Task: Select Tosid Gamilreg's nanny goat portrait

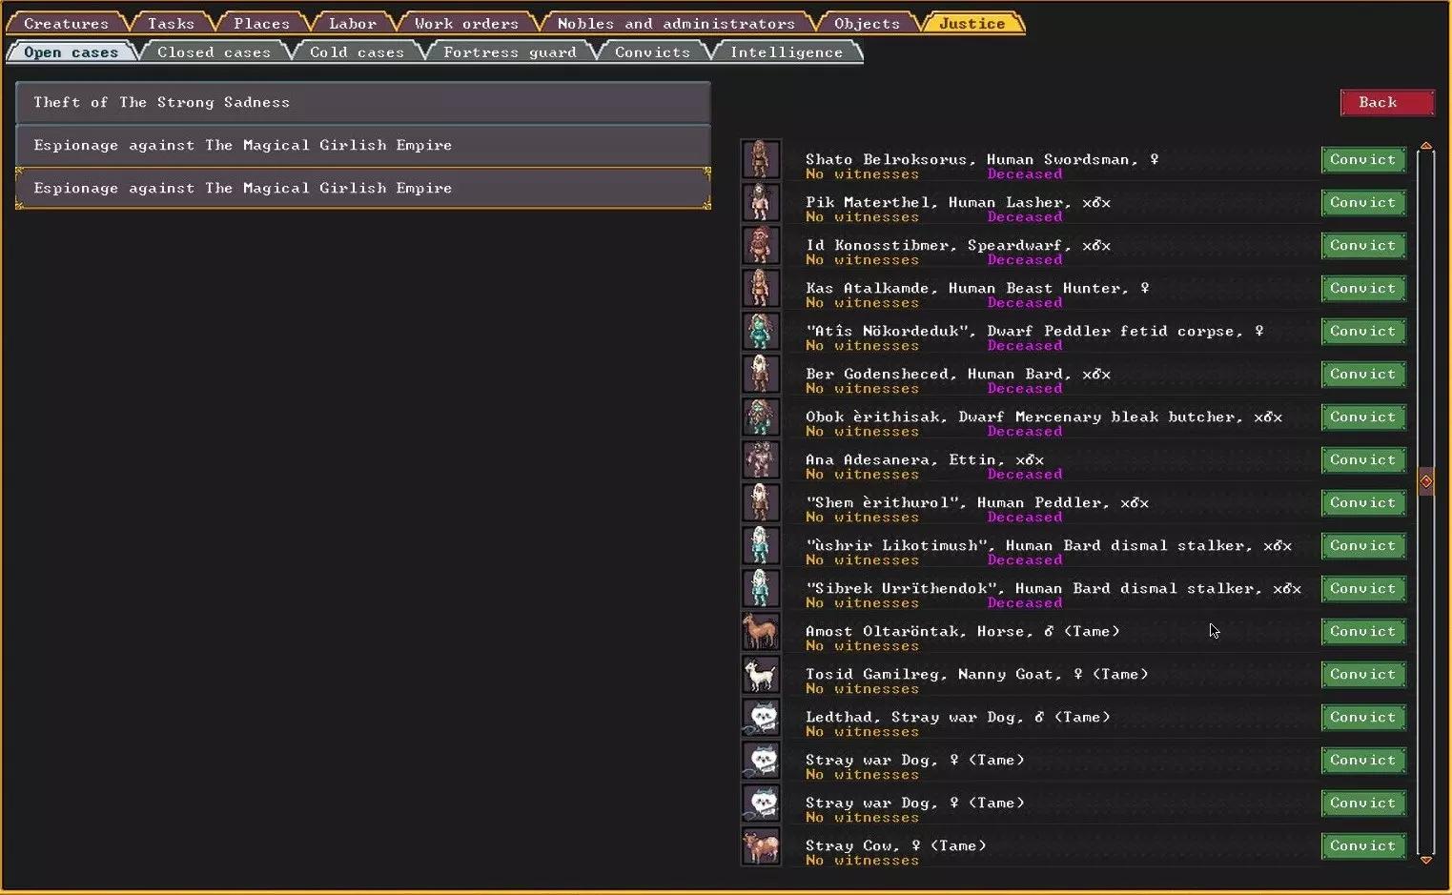Action: point(761,675)
